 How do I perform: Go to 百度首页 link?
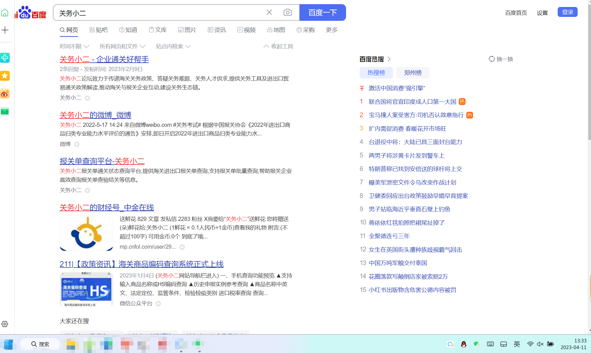[516, 13]
